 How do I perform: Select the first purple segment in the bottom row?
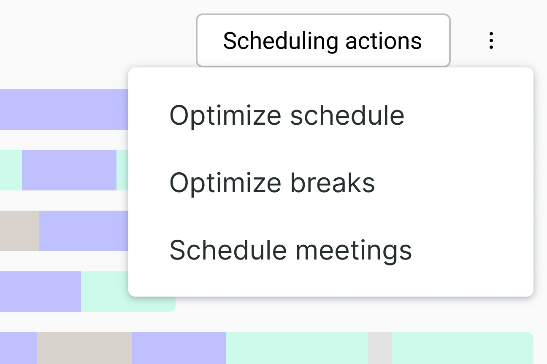click(18, 348)
